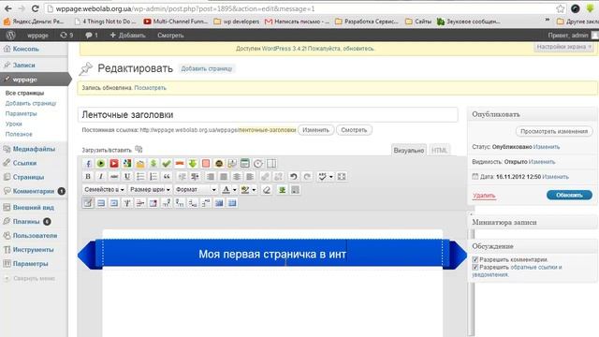This screenshot has height=337, width=599.
Task: Toggle italic formatting
Action: tap(101, 177)
